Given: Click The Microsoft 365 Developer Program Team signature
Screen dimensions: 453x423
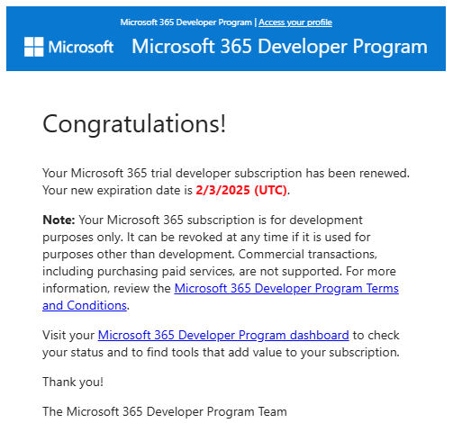Looking at the screenshot, I should click(165, 411).
